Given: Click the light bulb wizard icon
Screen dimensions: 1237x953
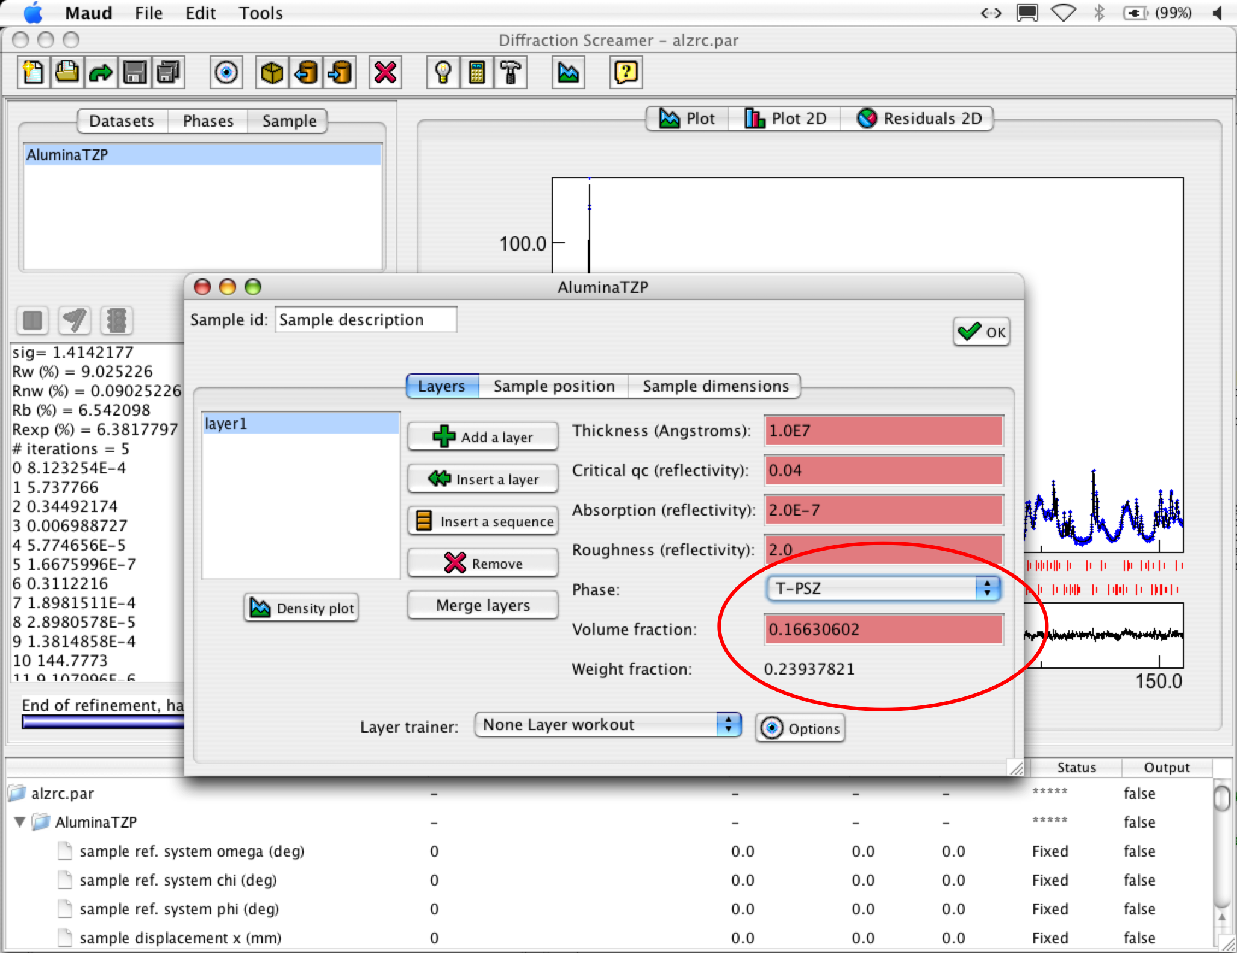Looking at the screenshot, I should coord(443,73).
